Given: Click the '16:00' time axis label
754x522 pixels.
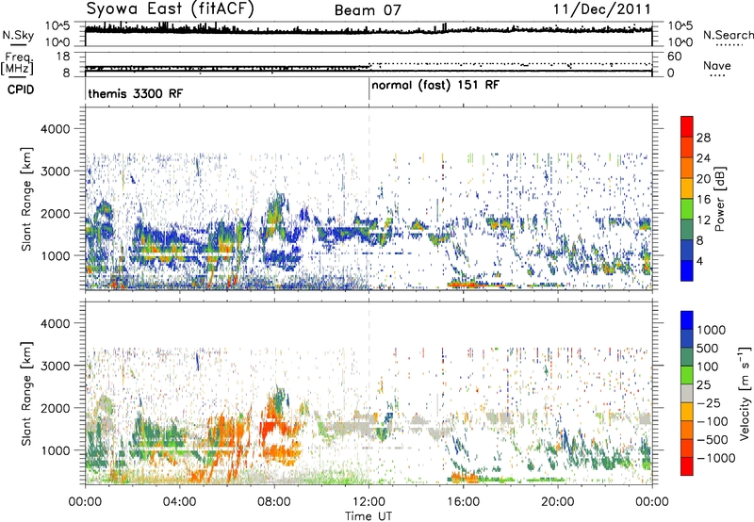Looking at the screenshot, I should coord(463,502).
